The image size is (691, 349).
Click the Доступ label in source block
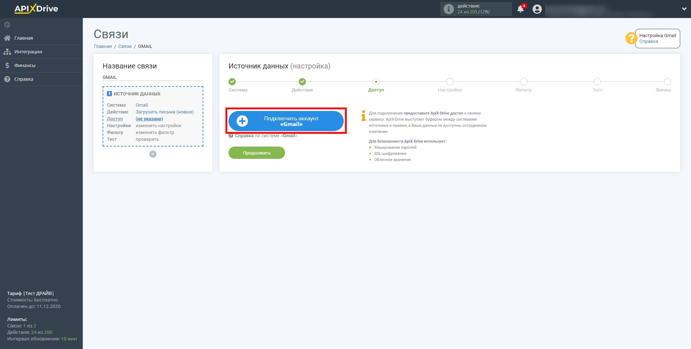coord(115,119)
